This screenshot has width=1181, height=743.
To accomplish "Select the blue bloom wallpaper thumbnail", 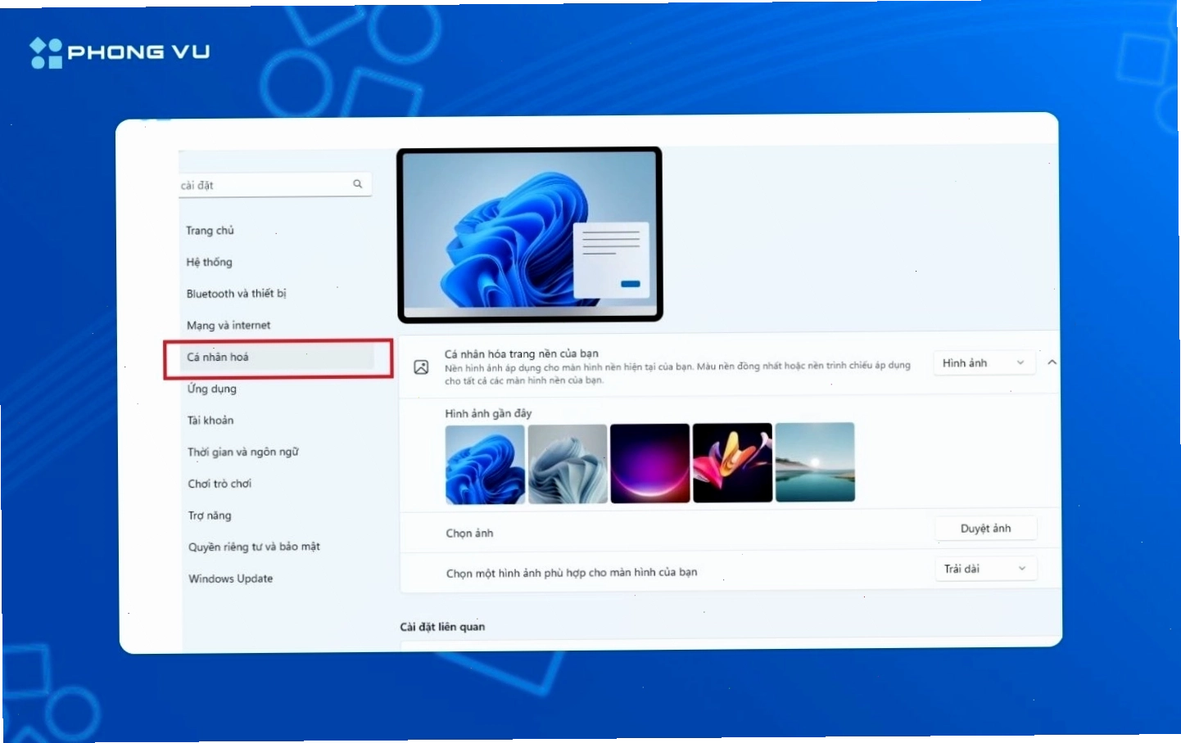I will click(485, 464).
